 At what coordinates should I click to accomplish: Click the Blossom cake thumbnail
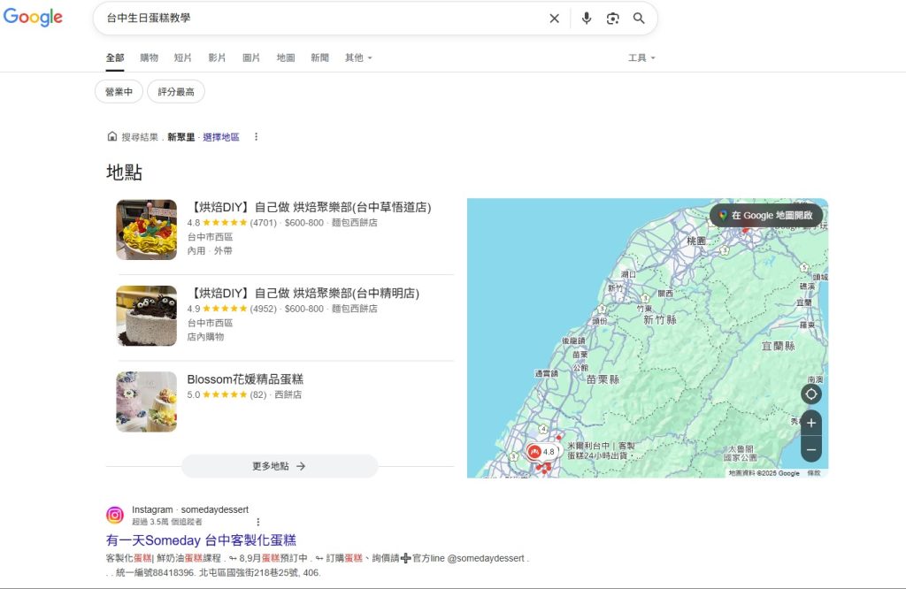click(147, 402)
